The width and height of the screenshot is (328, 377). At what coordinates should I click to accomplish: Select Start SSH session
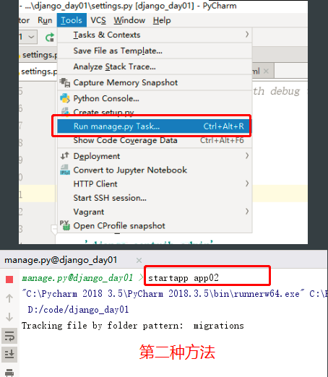(155, 198)
